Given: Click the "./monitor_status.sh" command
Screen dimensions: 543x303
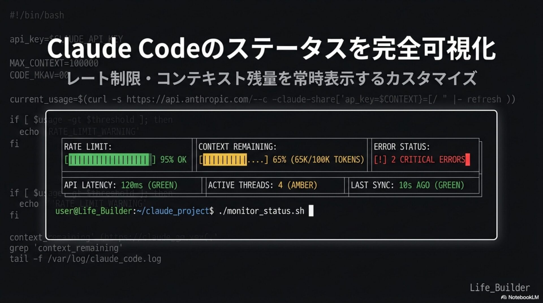Looking at the screenshot, I should click(261, 211).
